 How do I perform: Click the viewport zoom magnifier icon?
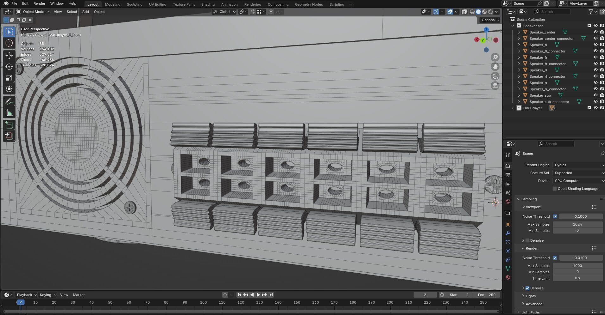click(x=495, y=57)
